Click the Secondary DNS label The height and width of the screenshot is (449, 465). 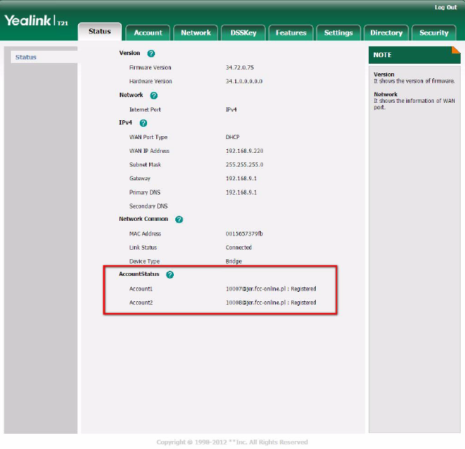pyautogui.click(x=148, y=206)
